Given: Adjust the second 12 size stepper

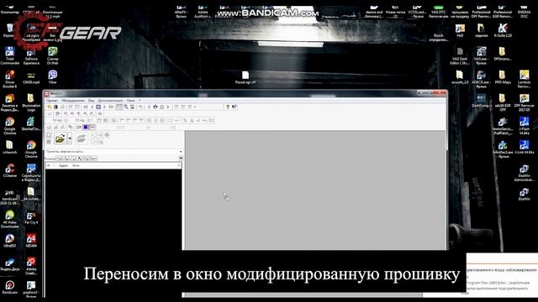Looking at the screenshot, I should pos(89,120).
